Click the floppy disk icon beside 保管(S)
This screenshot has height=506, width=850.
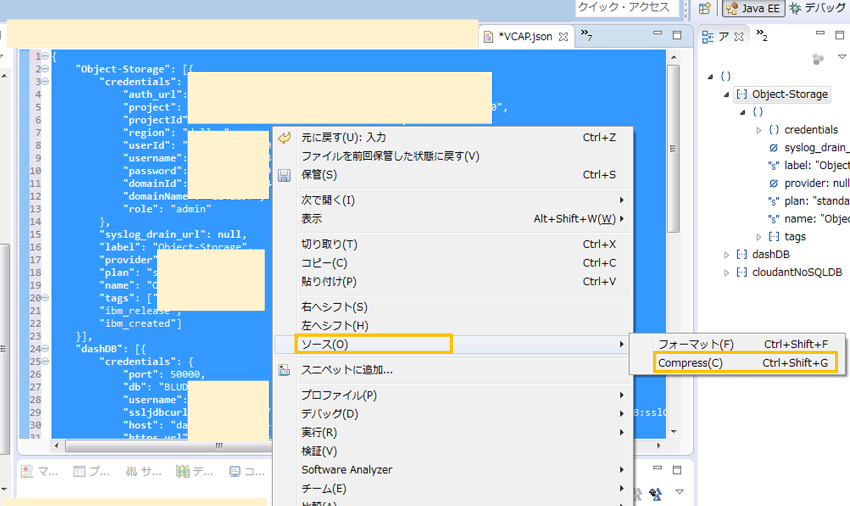[x=284, y=174]
